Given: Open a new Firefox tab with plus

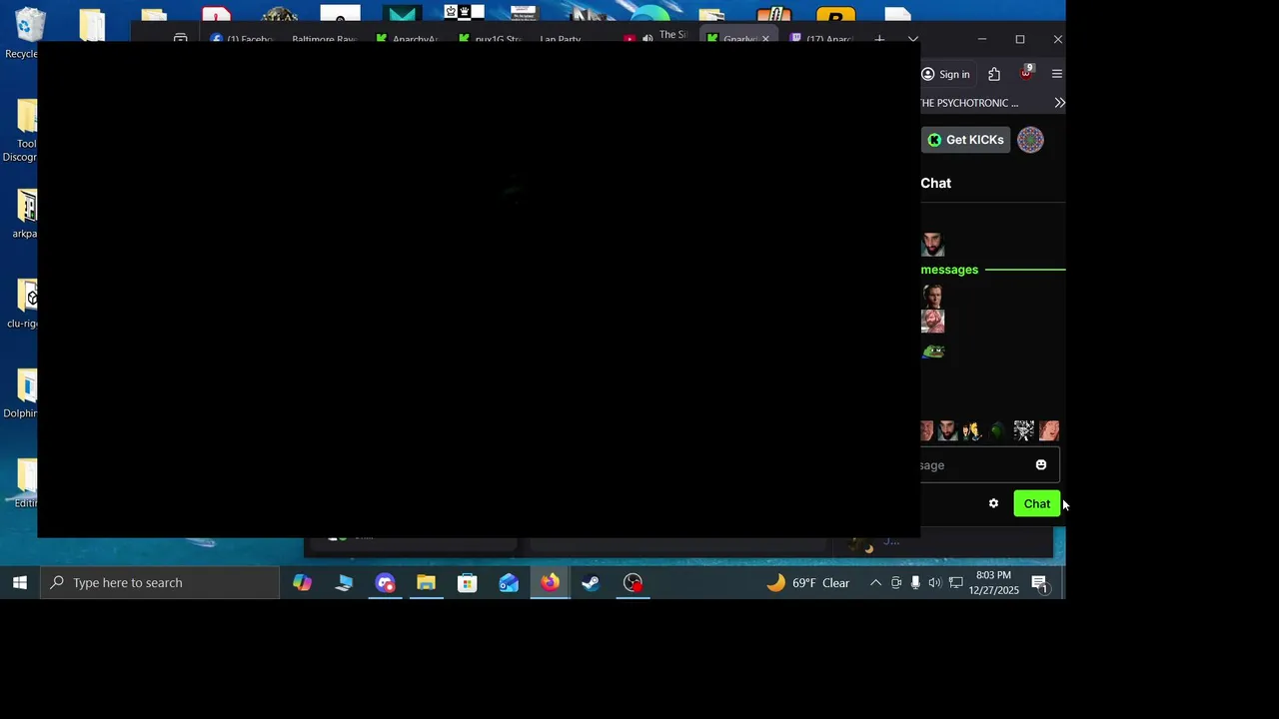Looking at the screenshot, I should pos(879,39).
